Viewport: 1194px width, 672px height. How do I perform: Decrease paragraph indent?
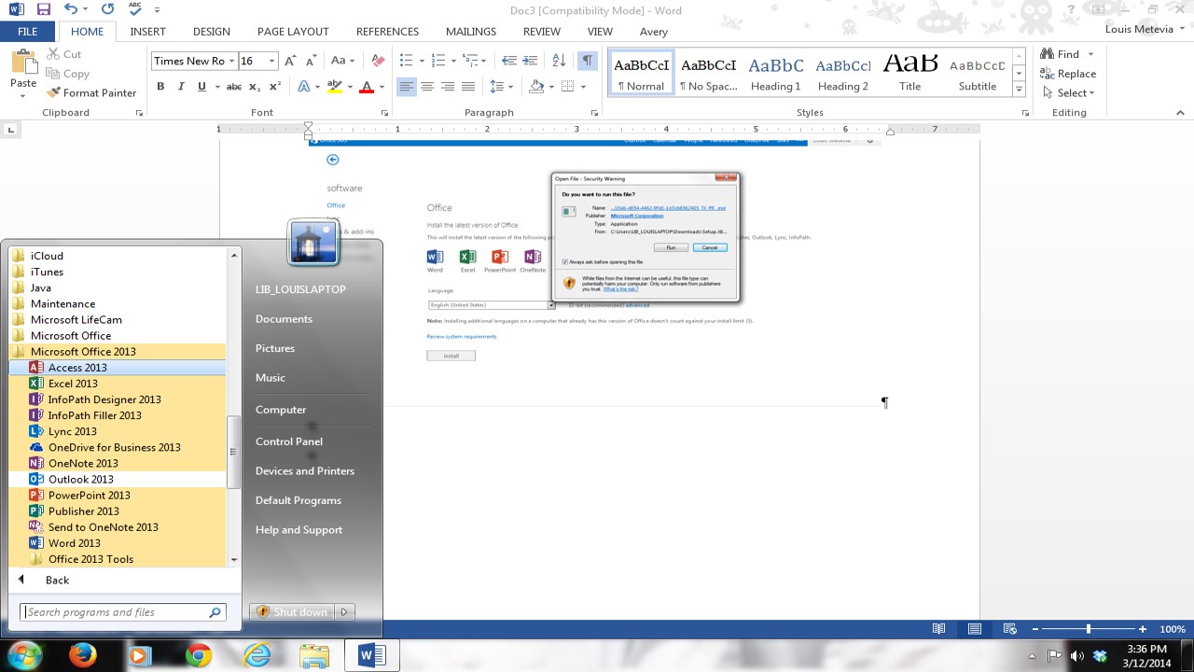tap(509, 61)
